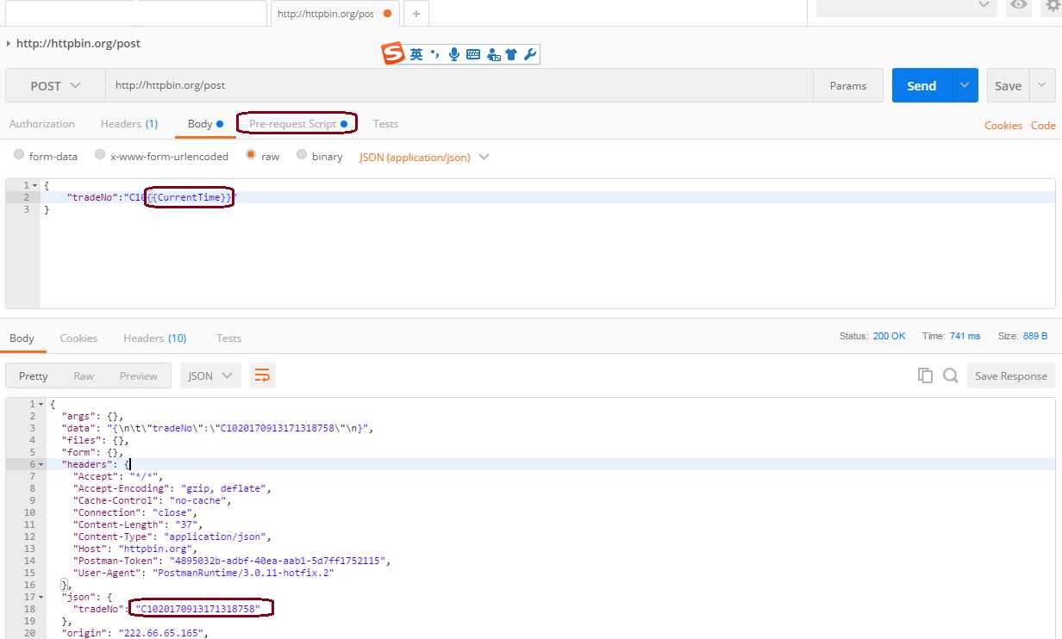
Task: Toggle line wrap in response viewer
Action: [x=262, y=375]
